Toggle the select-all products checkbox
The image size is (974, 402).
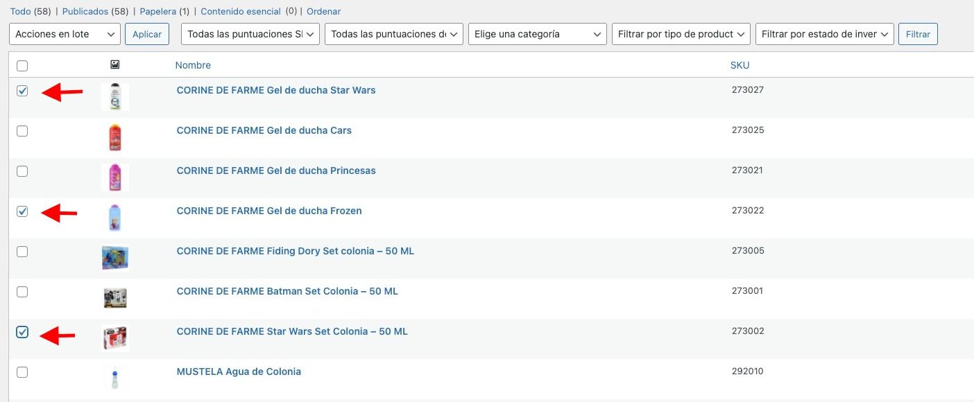pyautogui.click(x=22, y=66)
